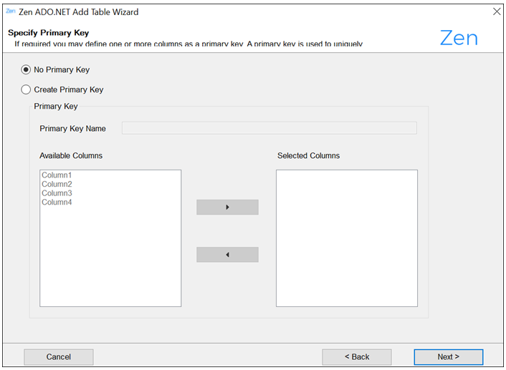The height and width of the screenshot is (370, 506).
Task: Click the Zen logo in the header
Action: pyautogui.click(x=459, y=38)
